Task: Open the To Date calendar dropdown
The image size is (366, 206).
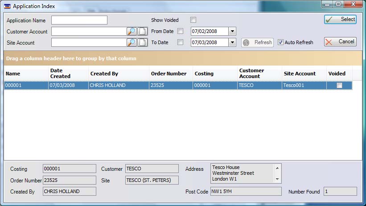Action: (232, 42)
